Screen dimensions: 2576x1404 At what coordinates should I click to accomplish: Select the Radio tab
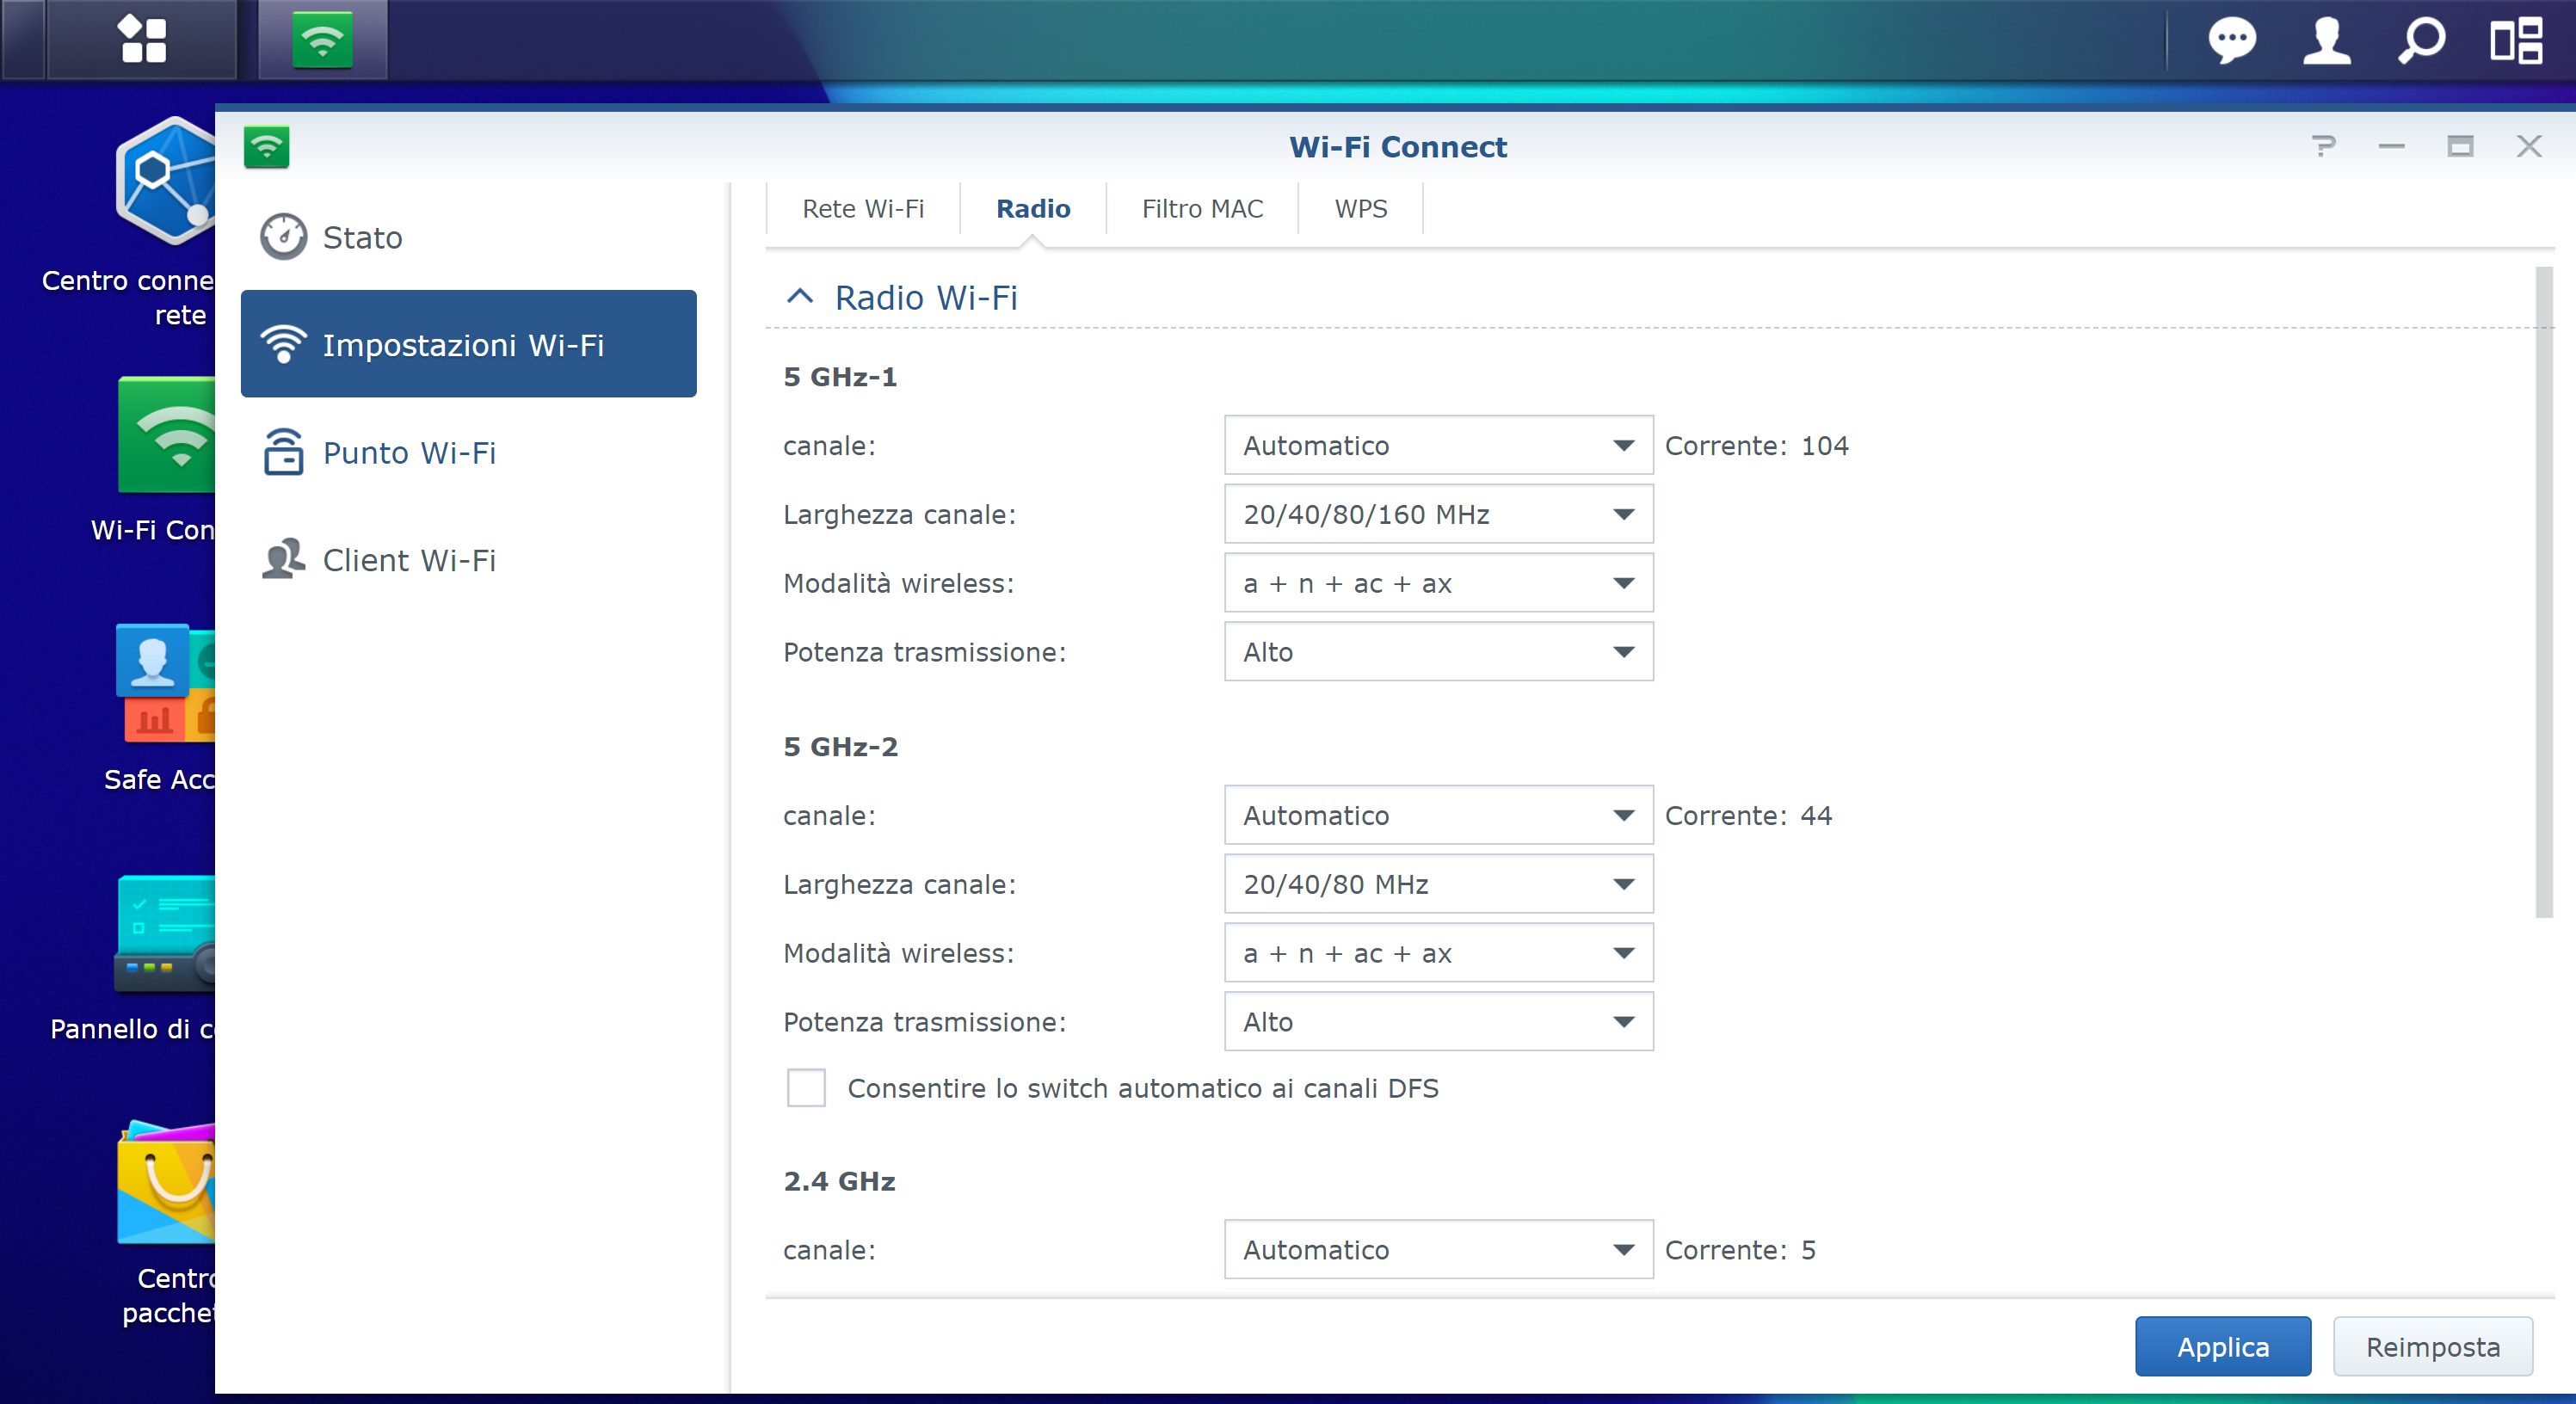click(x=1033, y=209)
